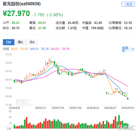Click the 52周最低 value 18.34

tap(128, 28)
